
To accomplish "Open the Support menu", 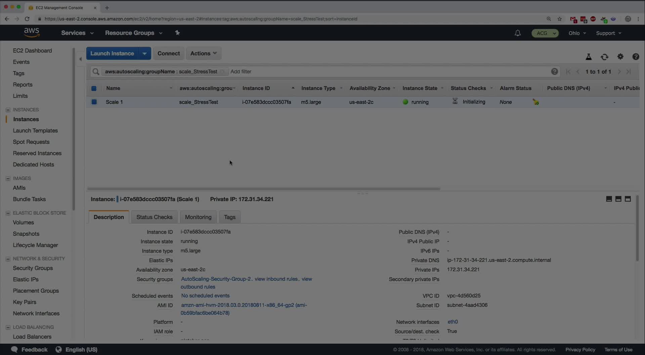I will (x=609, y=33).
